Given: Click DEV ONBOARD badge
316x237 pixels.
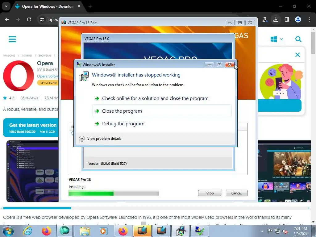Looking at the screenshot, I should [48, 83].
